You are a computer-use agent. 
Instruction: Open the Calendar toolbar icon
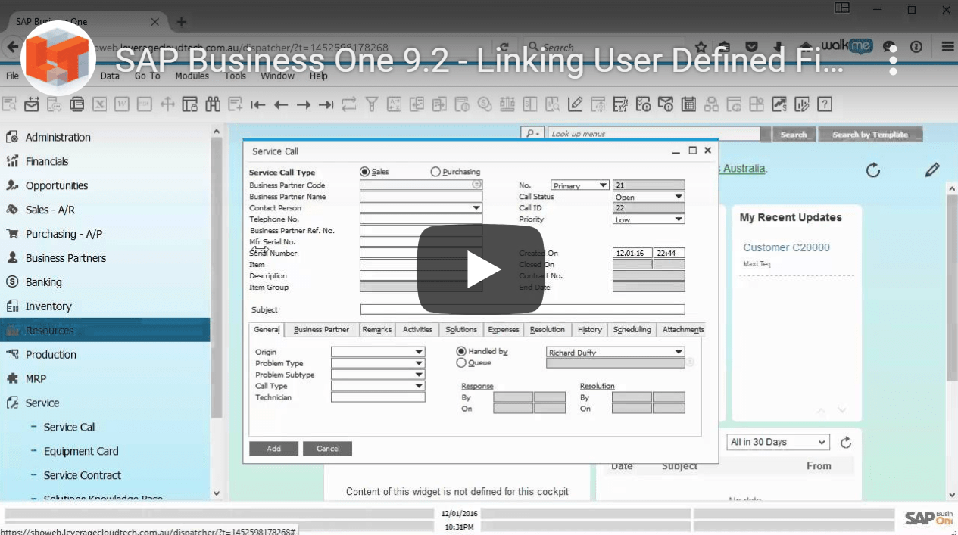point(688,104)
